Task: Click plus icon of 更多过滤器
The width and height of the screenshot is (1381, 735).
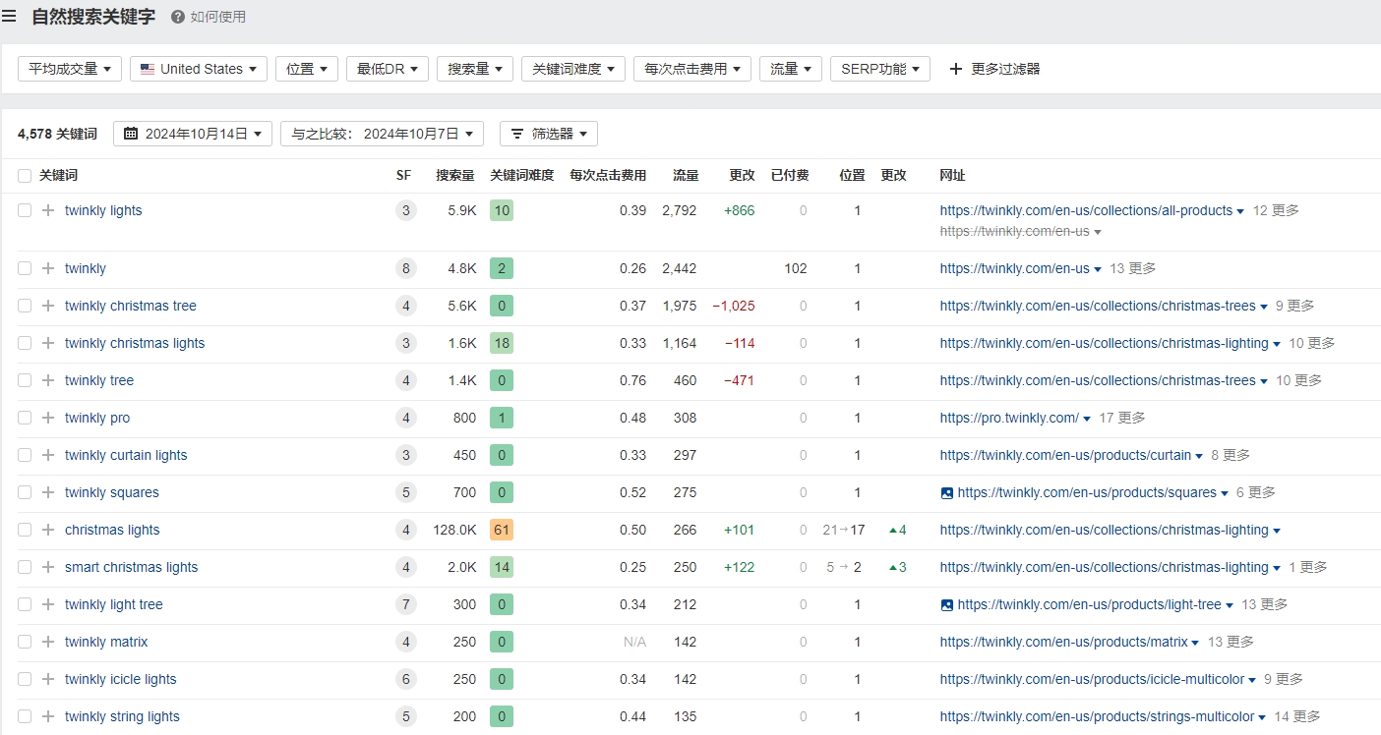Action: coord(955,69)
